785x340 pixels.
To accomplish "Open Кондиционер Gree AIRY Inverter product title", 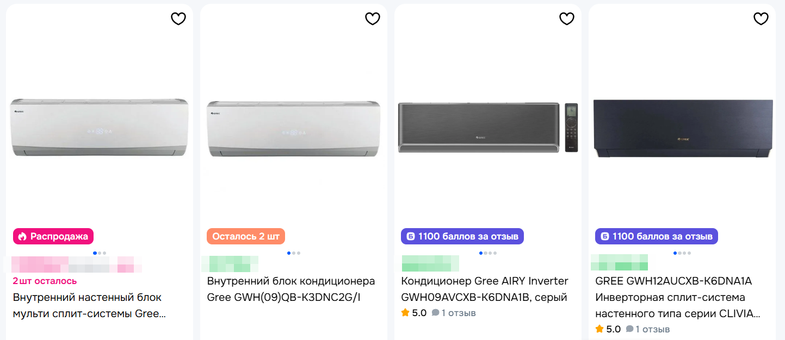I will coord(484,289).
